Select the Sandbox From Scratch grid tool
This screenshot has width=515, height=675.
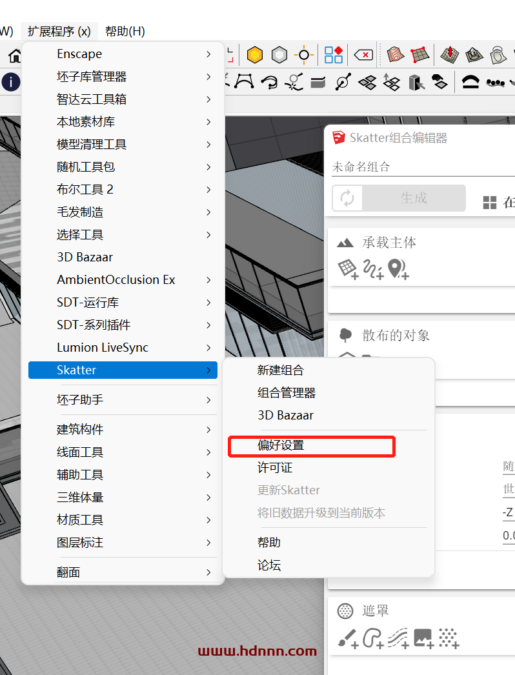click(419, 55)
